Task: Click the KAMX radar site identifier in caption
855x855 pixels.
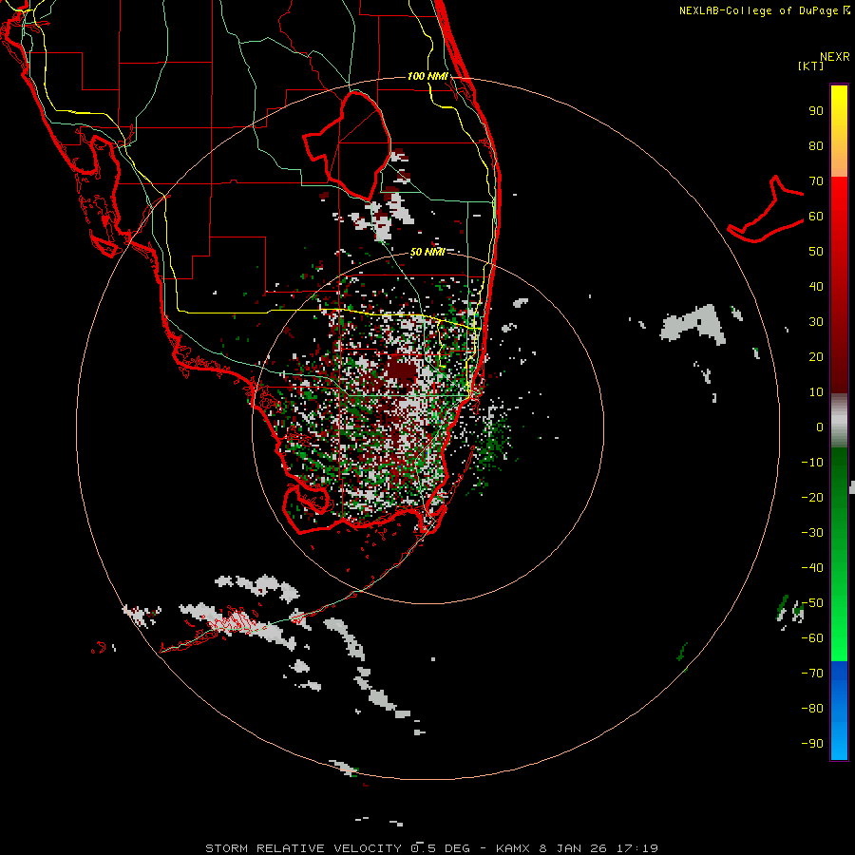Action: (x=513, y=848)
